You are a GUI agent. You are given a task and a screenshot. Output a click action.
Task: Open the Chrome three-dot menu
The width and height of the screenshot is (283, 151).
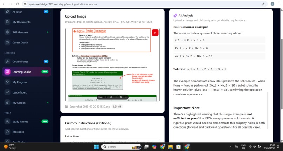(279, 4)
